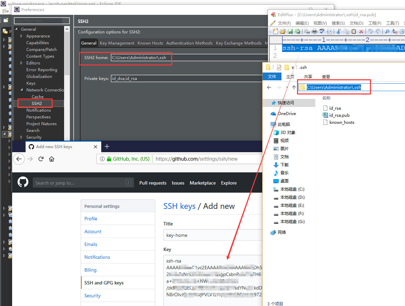
Task: Expand Appearance node in Preferences tree
Action: (x=22, y=36)
